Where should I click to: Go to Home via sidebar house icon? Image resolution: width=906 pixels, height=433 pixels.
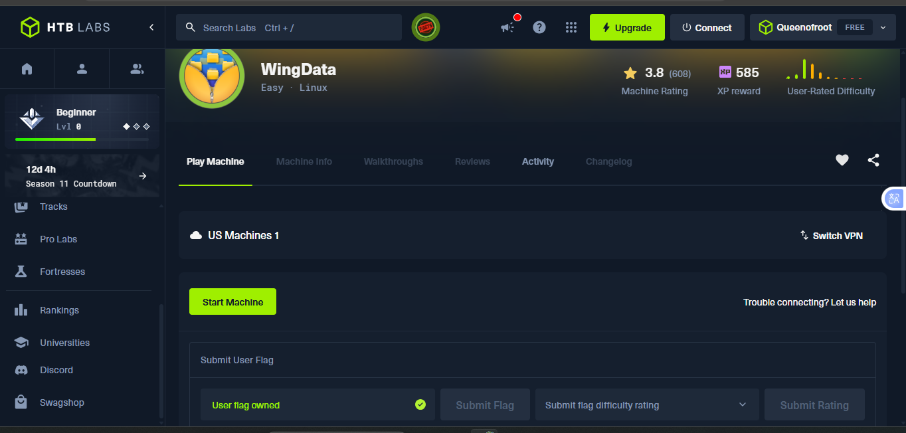tap(27, 68)
